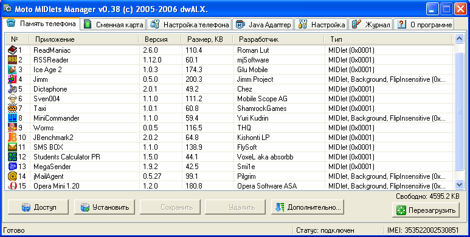Click the Dictaphone music note icon
Image resolution: width=470 pixels, height=237 pixels.
pyautogui.click(x=13, y=89)
